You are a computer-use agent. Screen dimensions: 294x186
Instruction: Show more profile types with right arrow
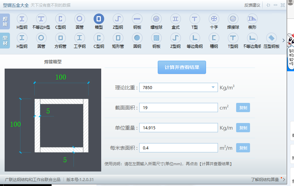283,40
